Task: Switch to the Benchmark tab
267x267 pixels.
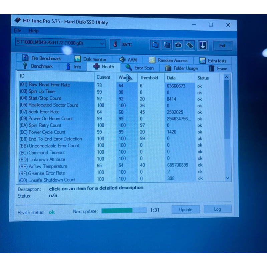Action: click(38, 66)
